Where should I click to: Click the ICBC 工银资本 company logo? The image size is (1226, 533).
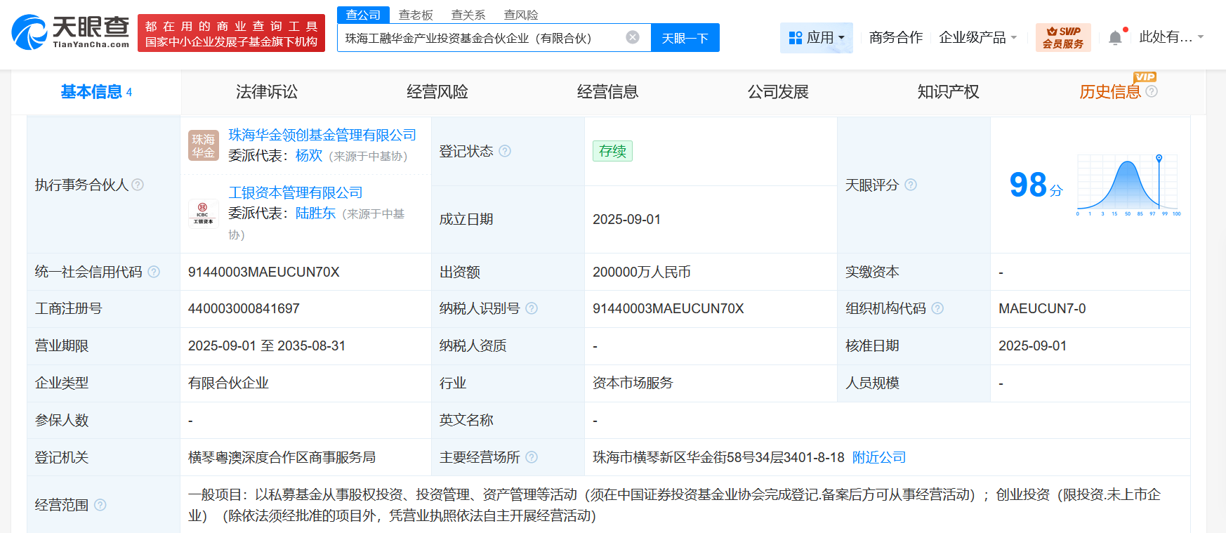pyautogui.click(x=204, y=213)
